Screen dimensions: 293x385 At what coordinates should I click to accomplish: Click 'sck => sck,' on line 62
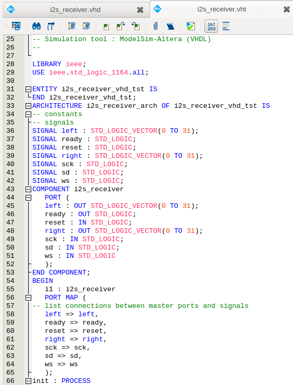67,347
